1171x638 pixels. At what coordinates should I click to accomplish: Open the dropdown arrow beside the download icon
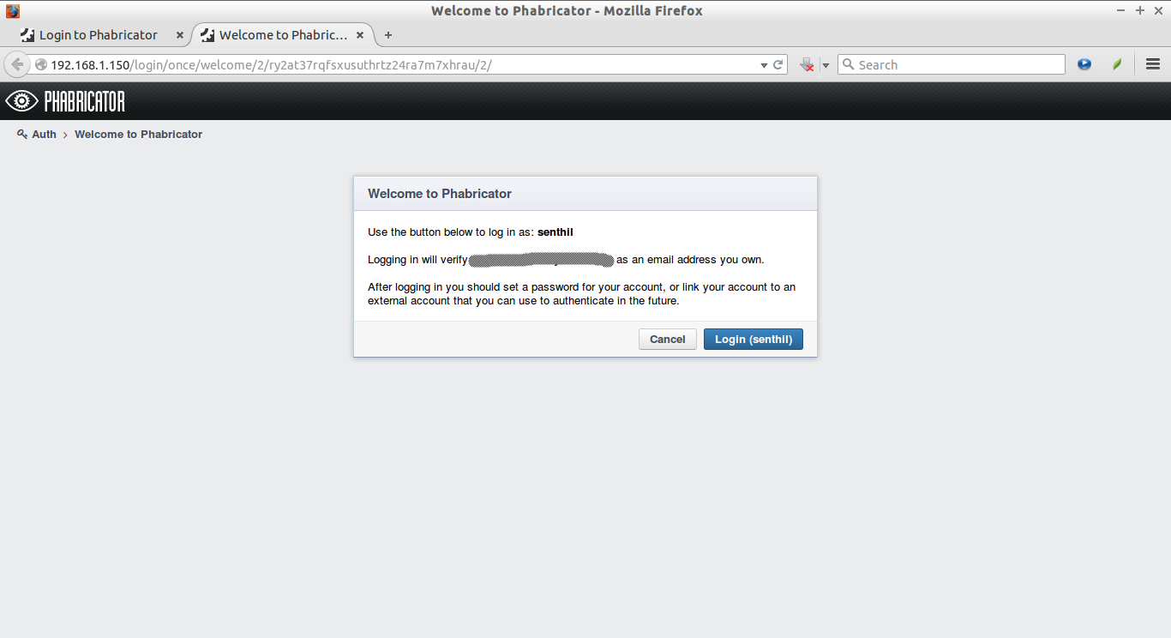click(826, 65)
